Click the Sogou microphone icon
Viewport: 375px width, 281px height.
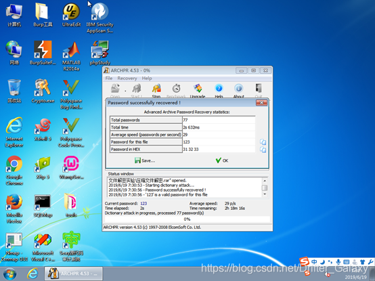pos(338,262)
